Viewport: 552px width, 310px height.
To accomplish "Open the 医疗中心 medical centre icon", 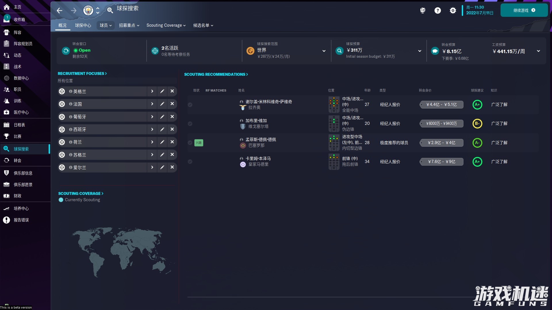I will (x=6, y=112).
